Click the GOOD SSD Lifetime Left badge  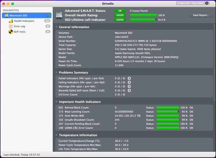(x=120, y=20)
